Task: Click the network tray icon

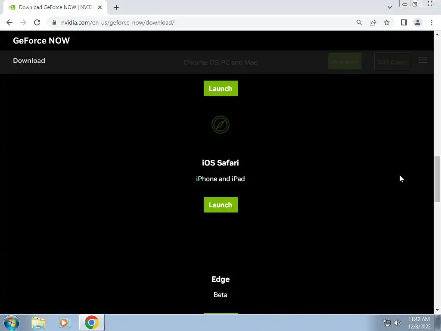Action: 387,323
